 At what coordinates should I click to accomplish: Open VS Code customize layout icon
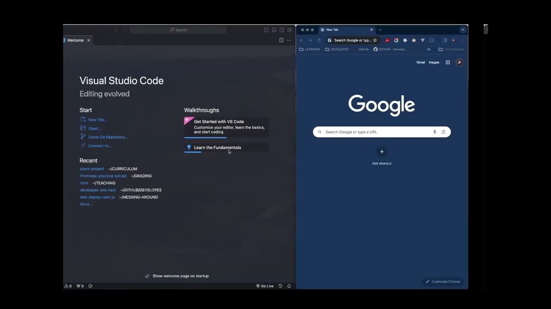tap(290, 30)
